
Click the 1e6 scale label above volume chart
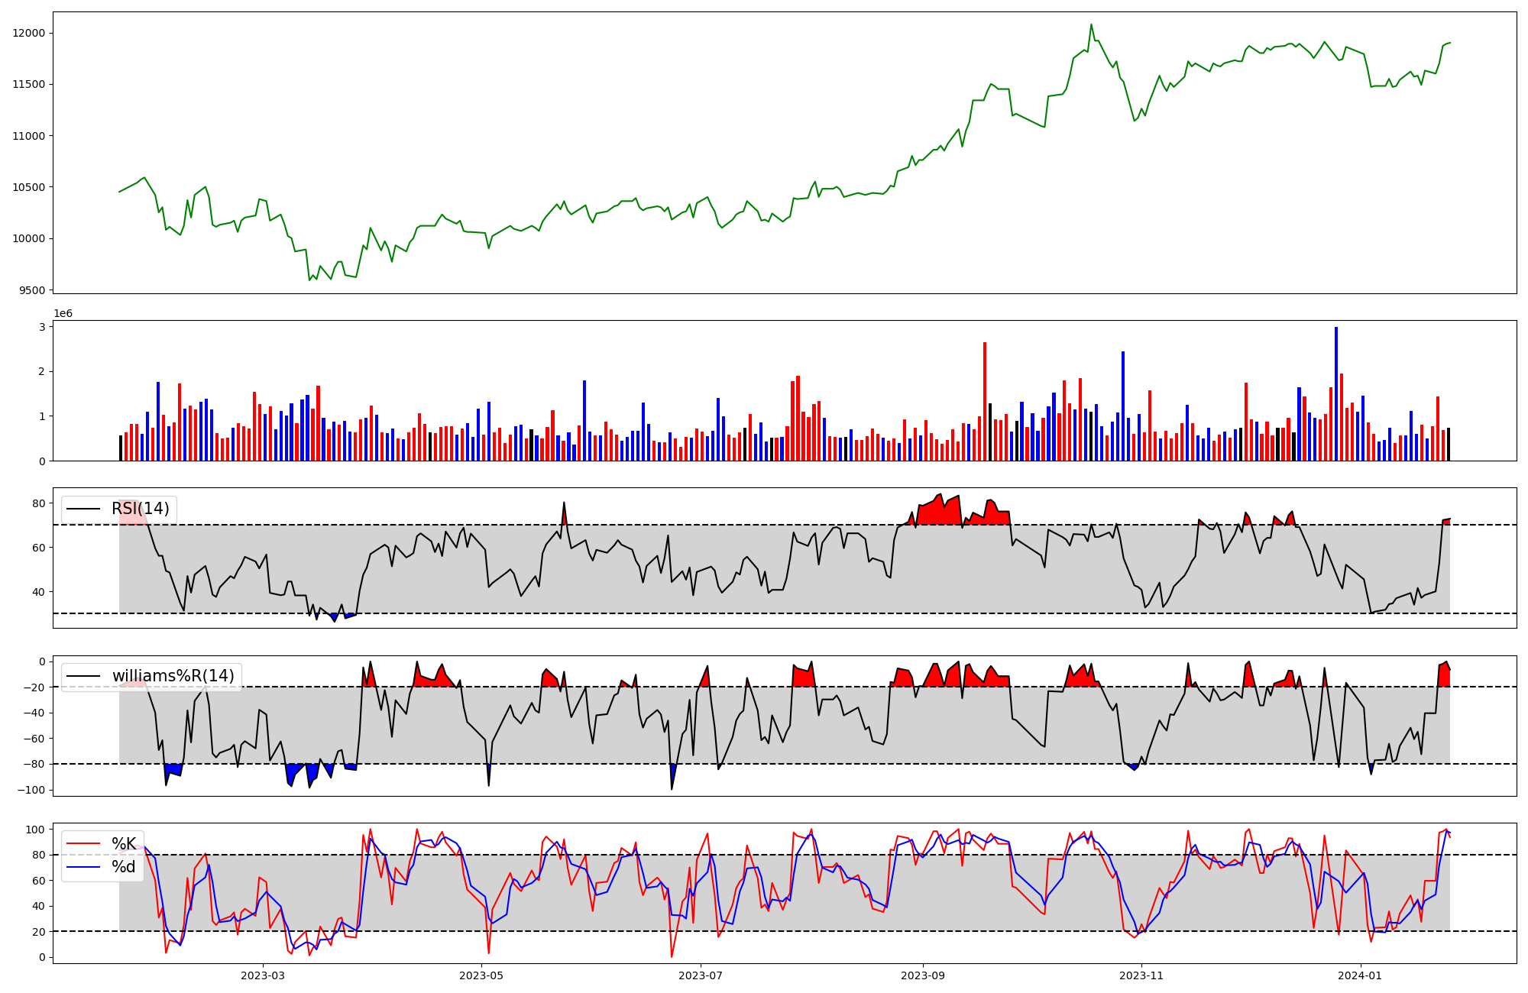pos(63,314)
